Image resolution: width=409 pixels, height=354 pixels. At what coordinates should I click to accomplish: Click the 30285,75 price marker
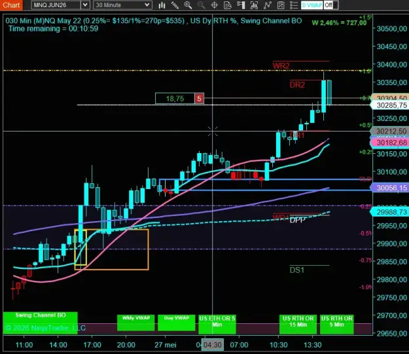click(x=391, y=105)
